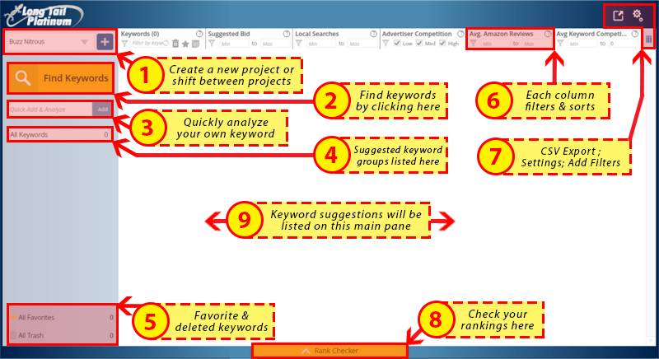Click filter funnel under Avg. Amazon Reviews

(x=473, y=44)
